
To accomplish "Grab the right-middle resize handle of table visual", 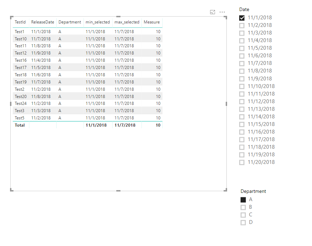I will 226,104.
